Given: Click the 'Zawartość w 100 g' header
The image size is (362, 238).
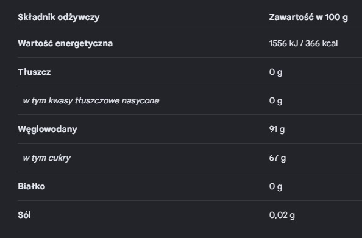Looking at the screenshot, I should 308,17.
